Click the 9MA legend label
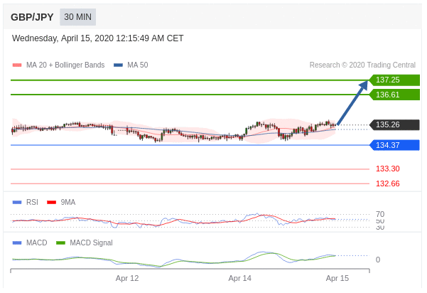The width and height of the screenshot is (427, 293). coord(68,202)
